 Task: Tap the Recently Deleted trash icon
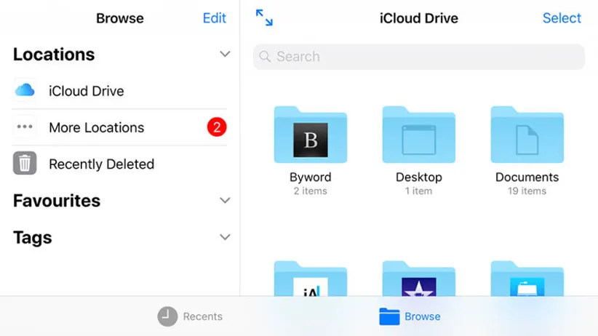(25, 164)
